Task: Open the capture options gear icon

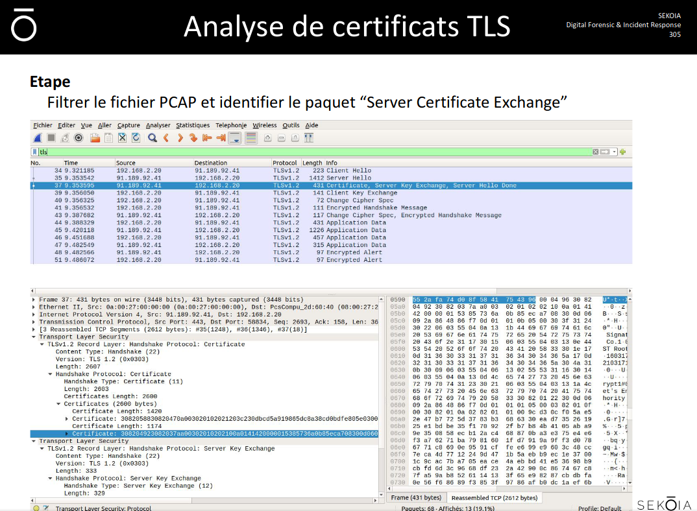Action: [79, 137]
